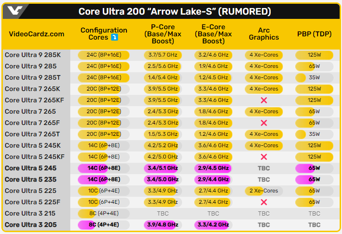Click 20C (8P+12E) for Core Ultra 7 265K
Viewport: 342px width, 234px height.
pyautogui.click(x=104, y=89)
